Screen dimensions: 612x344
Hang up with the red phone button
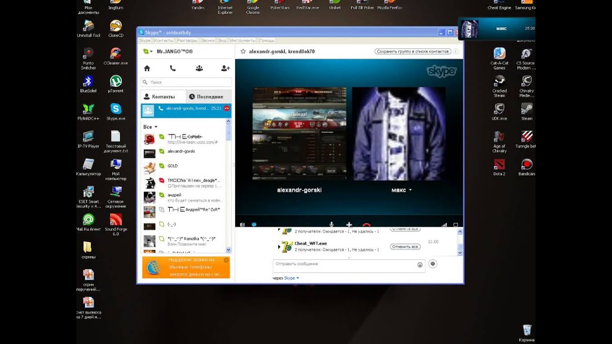[367, 225]
